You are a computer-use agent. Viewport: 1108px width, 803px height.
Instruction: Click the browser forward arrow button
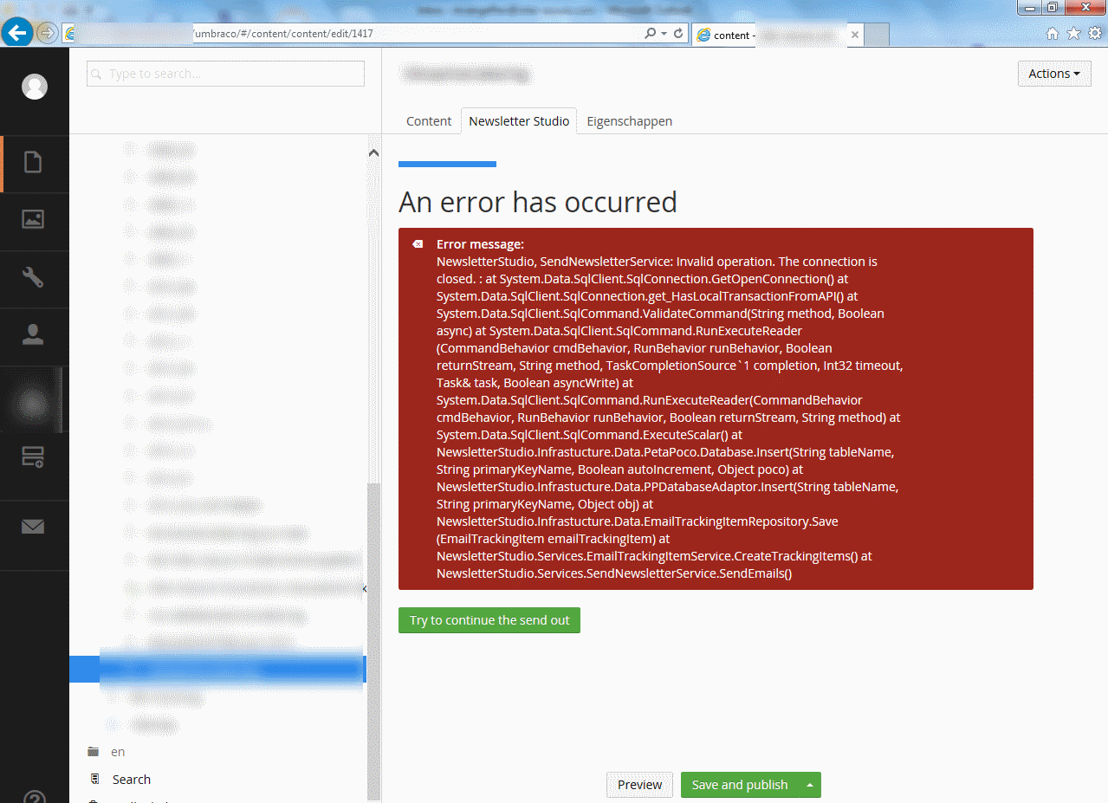(x=48, y=33)
